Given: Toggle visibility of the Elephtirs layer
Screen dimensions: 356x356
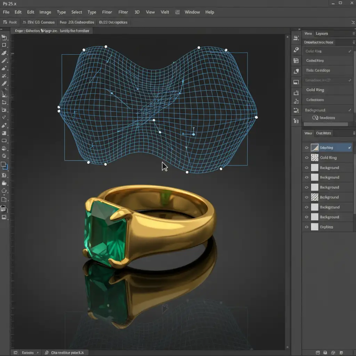Looking at the screenshot, I should click(306, 227).
